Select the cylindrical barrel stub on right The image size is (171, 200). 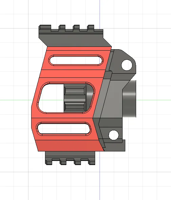click(x=129, y=99)
